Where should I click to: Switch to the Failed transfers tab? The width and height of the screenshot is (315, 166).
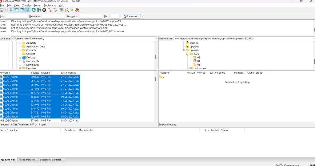click(28, 160)
